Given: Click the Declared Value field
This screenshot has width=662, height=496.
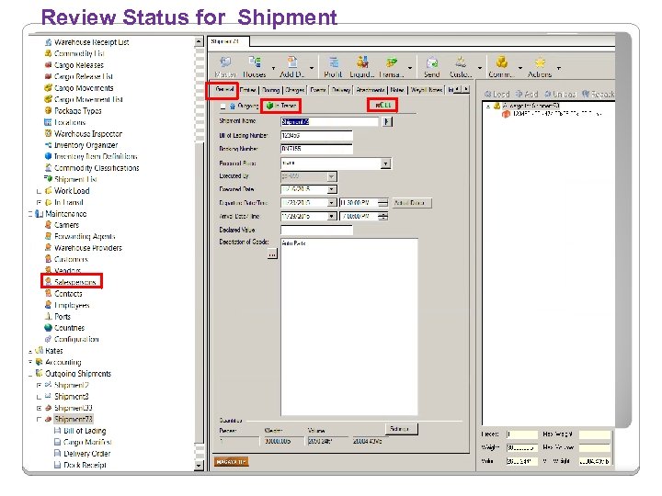Looking at the screenshot, I should tap(316, 230).
